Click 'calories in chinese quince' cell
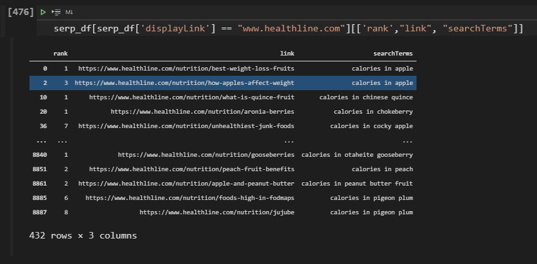Image resolution: width=537 pixels, height=264 pixels. pyautogui.click(x=366, y=97)
